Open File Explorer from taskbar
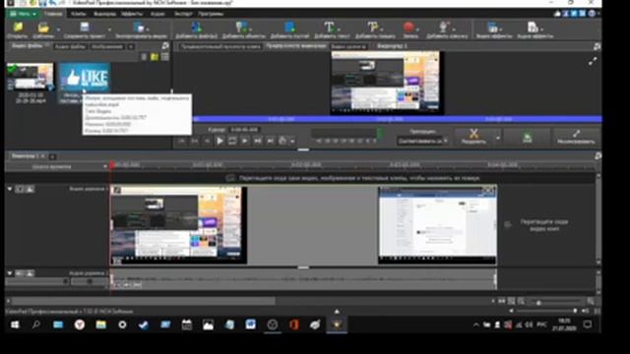This screenshot has width=630, height=354. point(100,324)
